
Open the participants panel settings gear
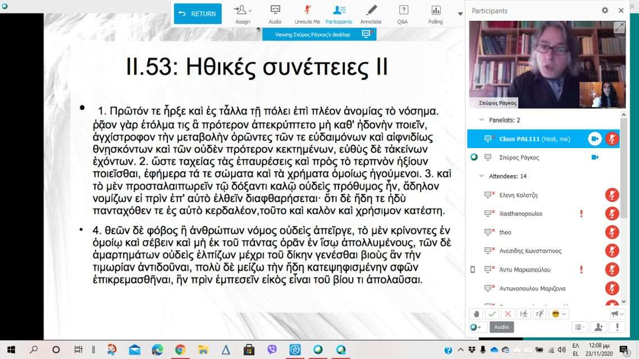tap(605, 11)
